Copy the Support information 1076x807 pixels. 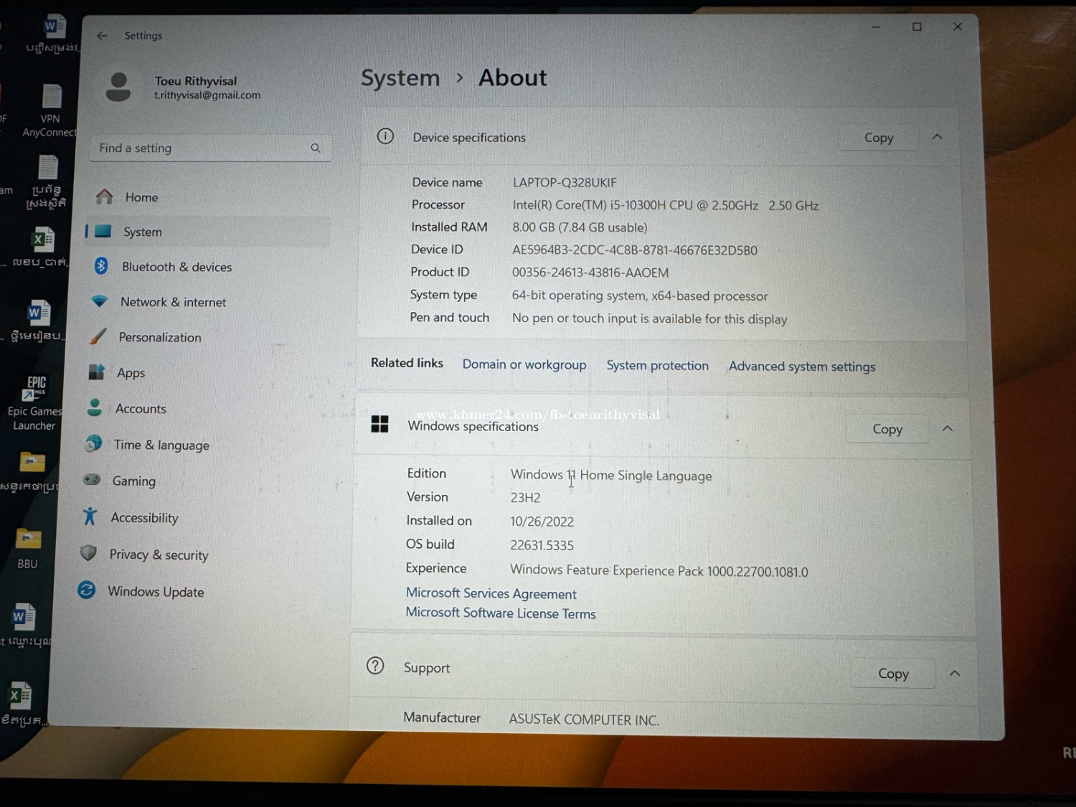click(893, 674)
